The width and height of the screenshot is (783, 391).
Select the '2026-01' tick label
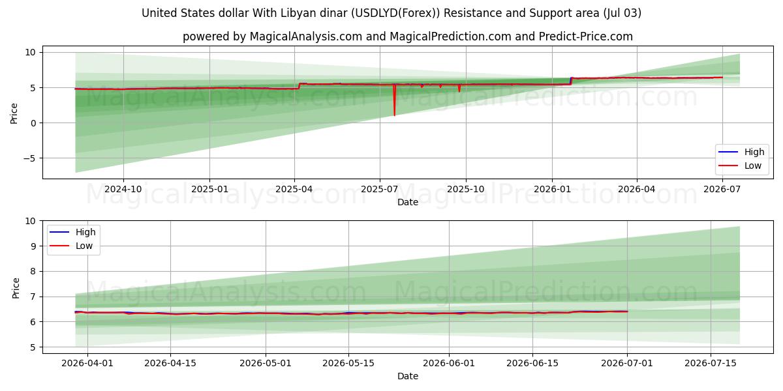pyautogui.click(x=552, y=189)
